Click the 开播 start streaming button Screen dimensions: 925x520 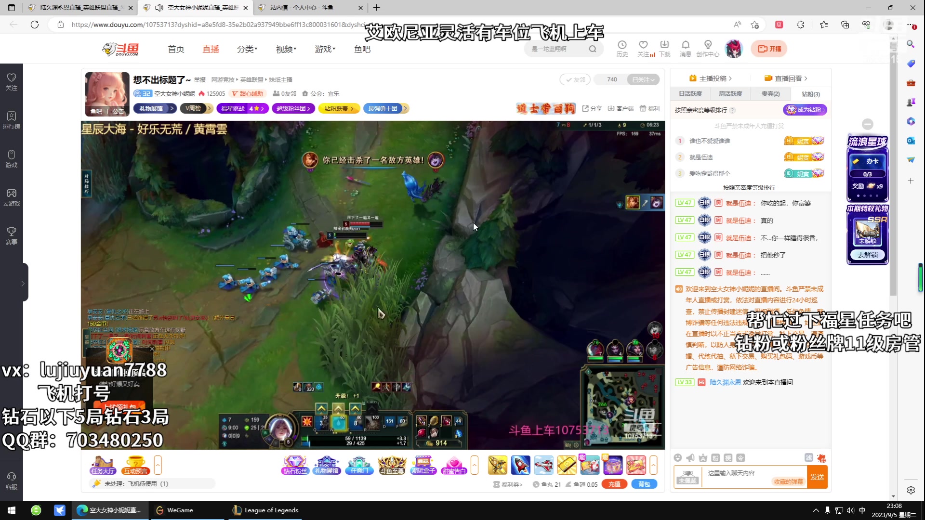769,49
